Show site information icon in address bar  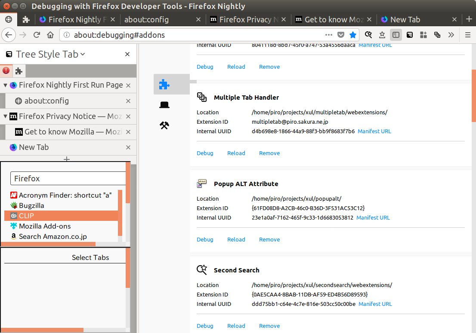pyautogui.click(x=66, y=35)
